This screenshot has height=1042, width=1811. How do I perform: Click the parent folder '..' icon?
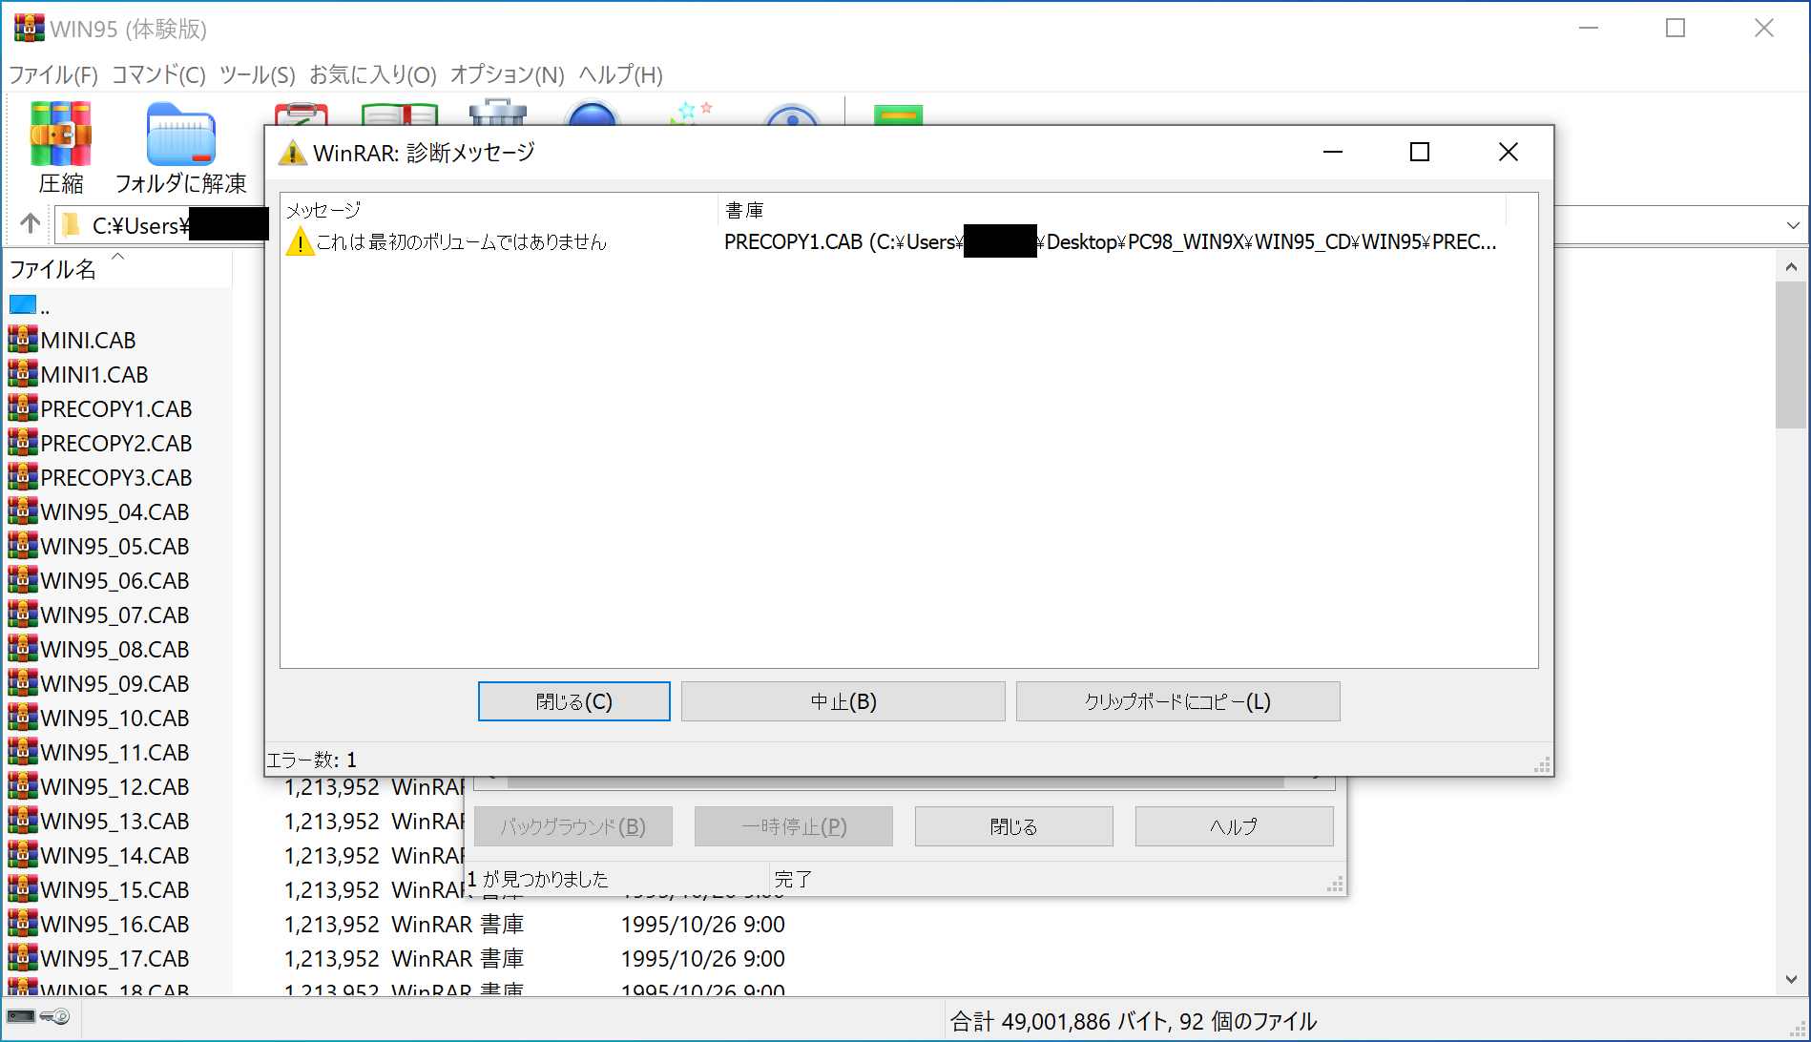23,305
